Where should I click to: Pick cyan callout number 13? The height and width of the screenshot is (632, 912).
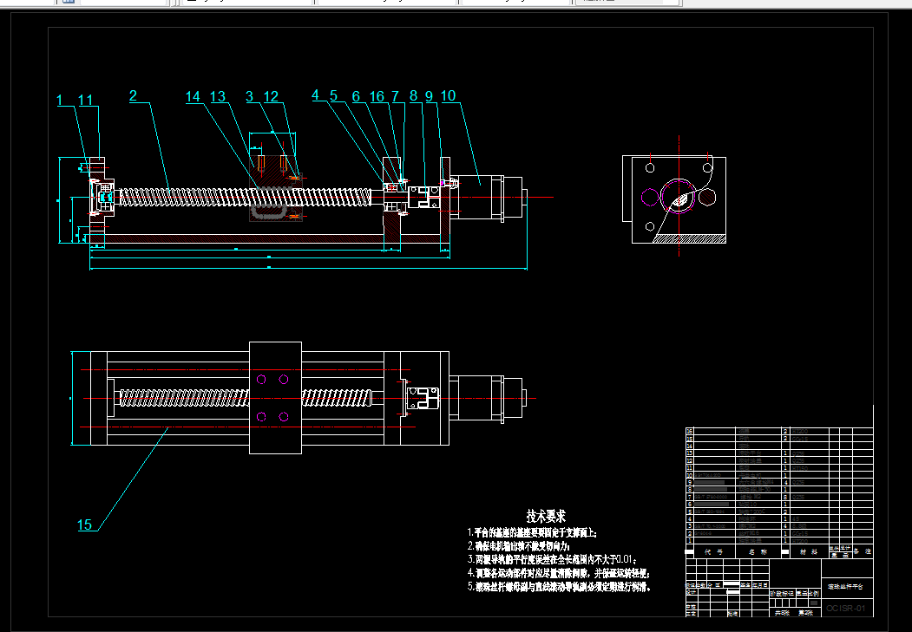pos(218,97)
